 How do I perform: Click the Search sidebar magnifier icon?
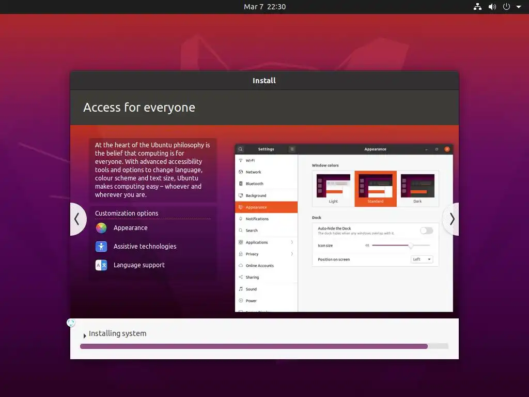coord(241,230)
